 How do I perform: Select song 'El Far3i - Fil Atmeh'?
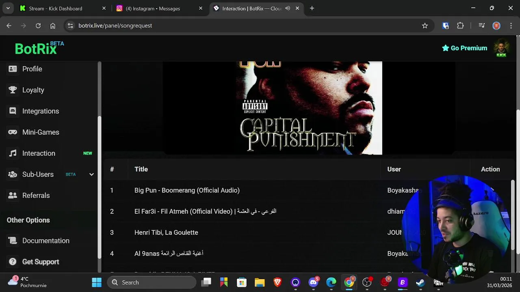[x=205, y=211]
